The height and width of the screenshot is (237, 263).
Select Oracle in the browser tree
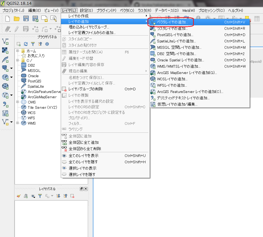pyautogui.click(x=33, y=76)
